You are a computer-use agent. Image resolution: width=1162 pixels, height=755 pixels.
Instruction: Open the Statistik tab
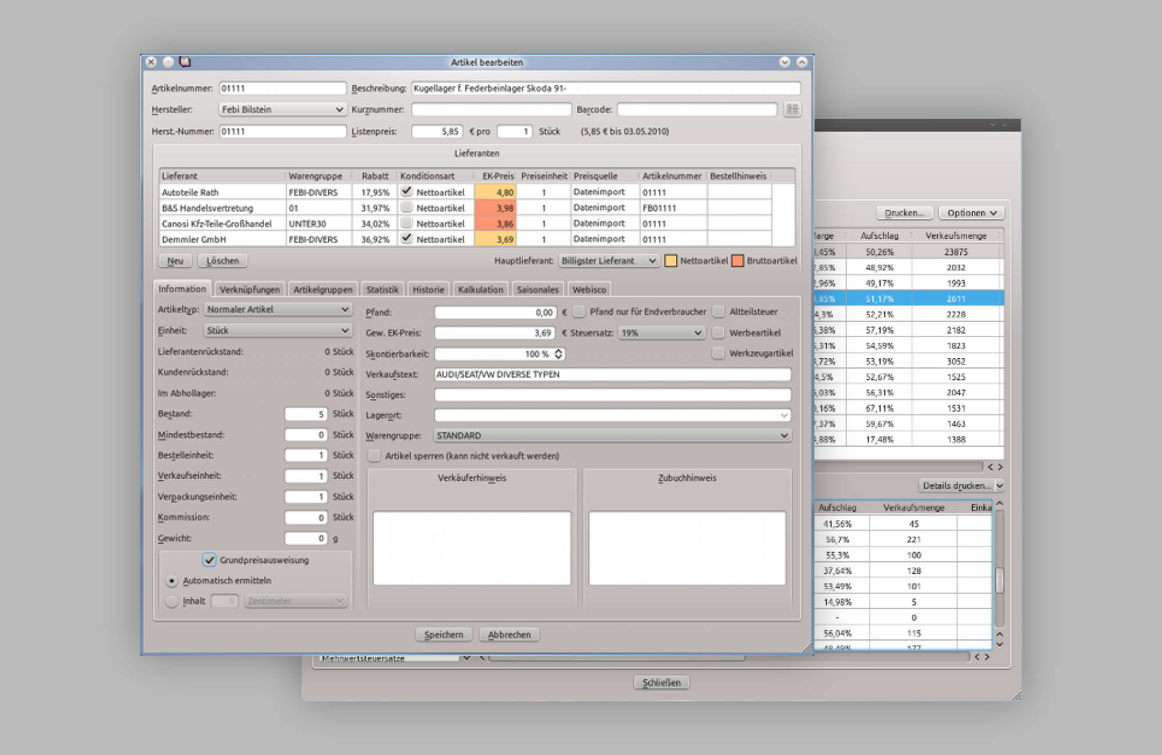[382, 289]
